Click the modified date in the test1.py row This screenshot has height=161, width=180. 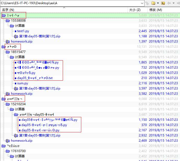tap(163, 31)
